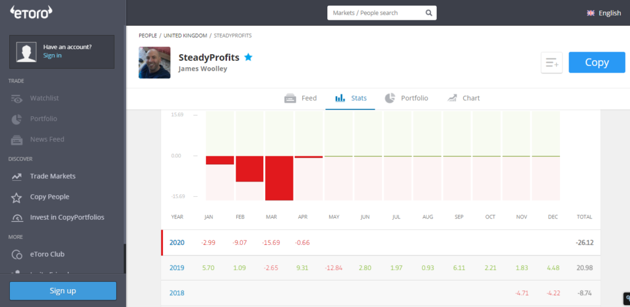This screenshot has height=307, width=630.
Task: Click the Stats bar chart icon
Action: click(340, 98)
